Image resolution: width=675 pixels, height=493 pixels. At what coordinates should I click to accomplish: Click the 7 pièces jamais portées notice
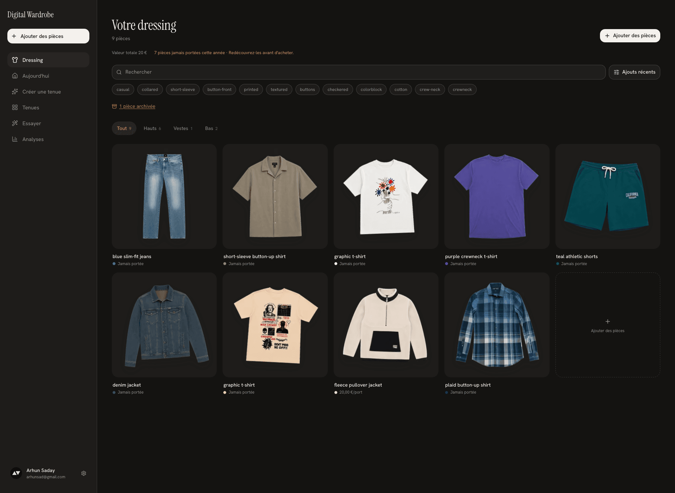click(224, 53)
